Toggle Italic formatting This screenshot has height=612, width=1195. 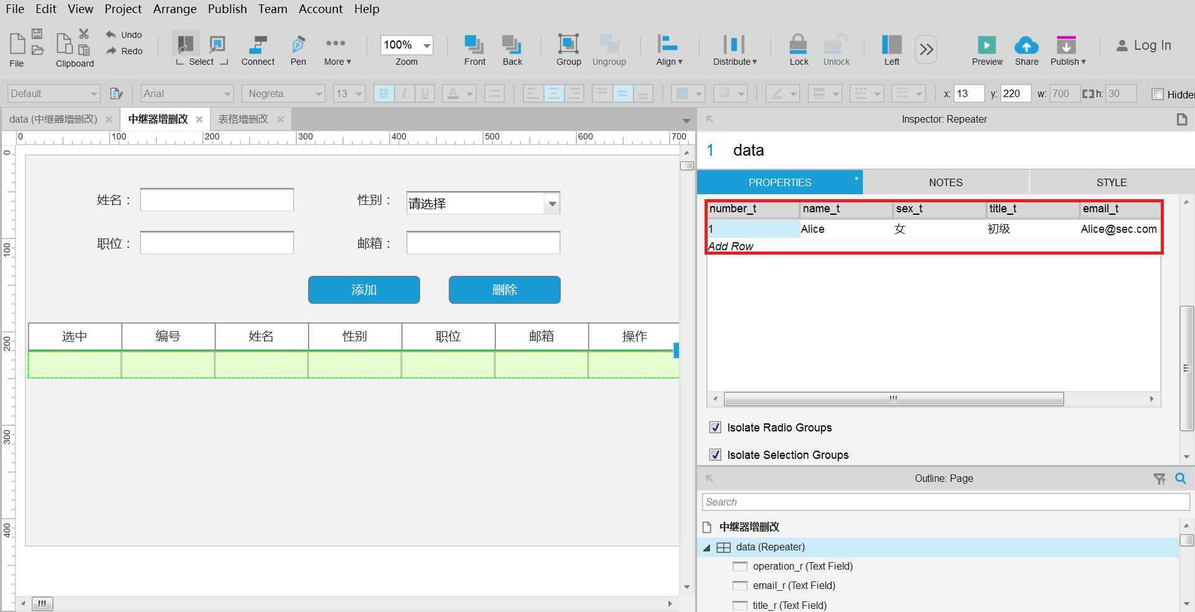tap(404, 93)
